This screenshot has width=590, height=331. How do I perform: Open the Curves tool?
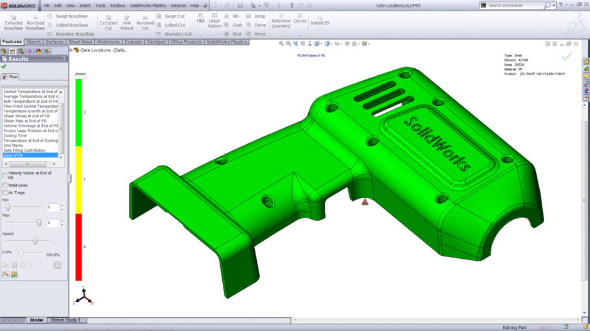click(x=300, y=18)
